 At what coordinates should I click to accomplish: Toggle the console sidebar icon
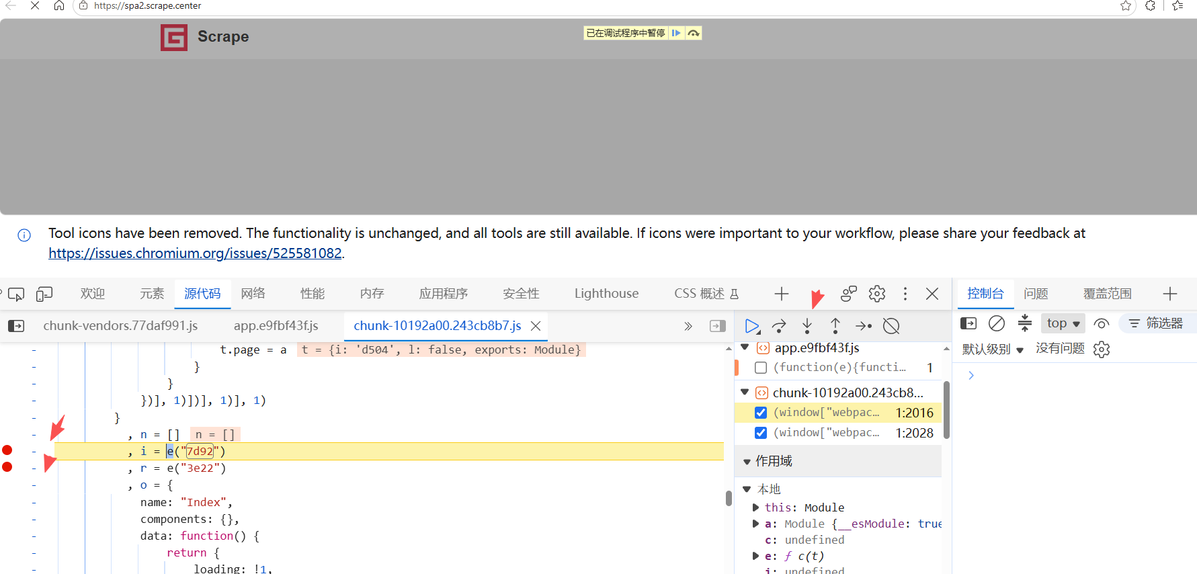pos(968,323)
